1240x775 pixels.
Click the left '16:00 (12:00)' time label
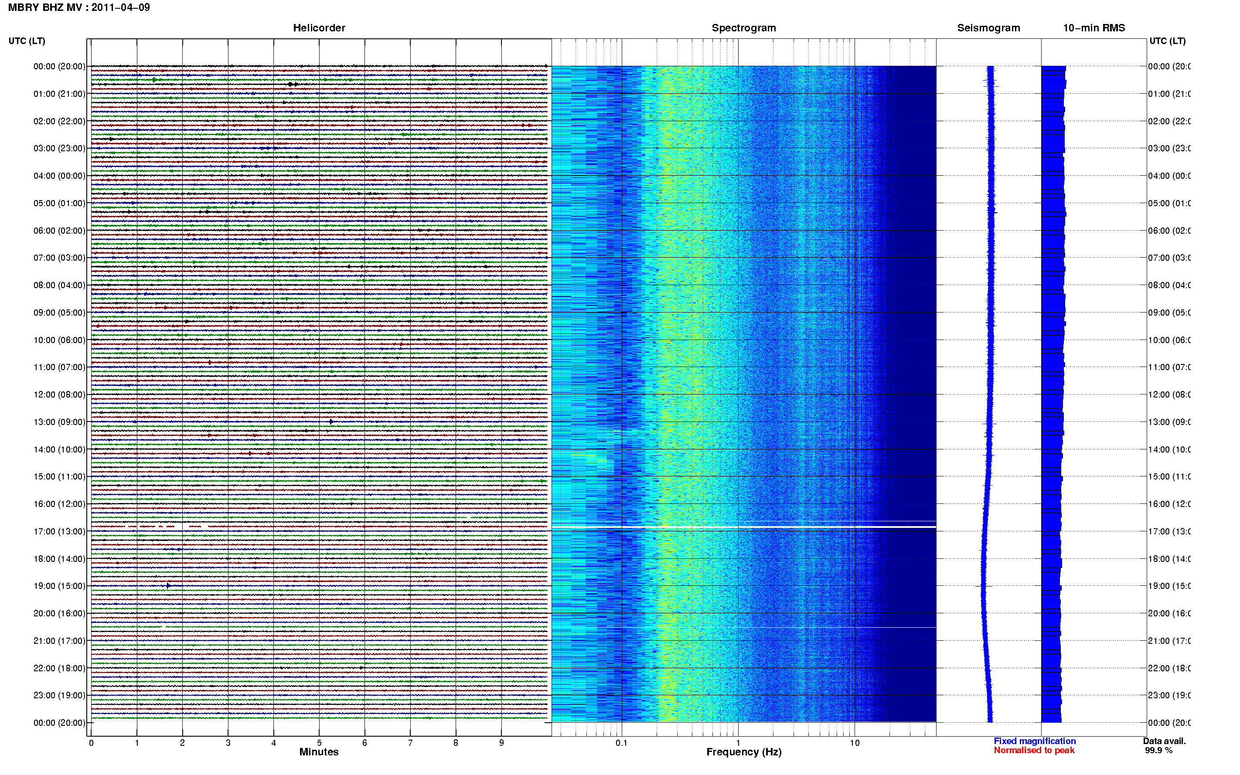pos(59,504)
